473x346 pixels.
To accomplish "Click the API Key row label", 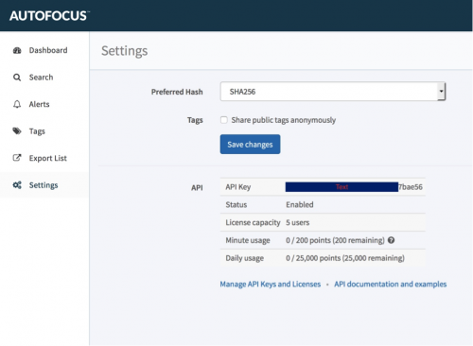I will coord(238,187).
